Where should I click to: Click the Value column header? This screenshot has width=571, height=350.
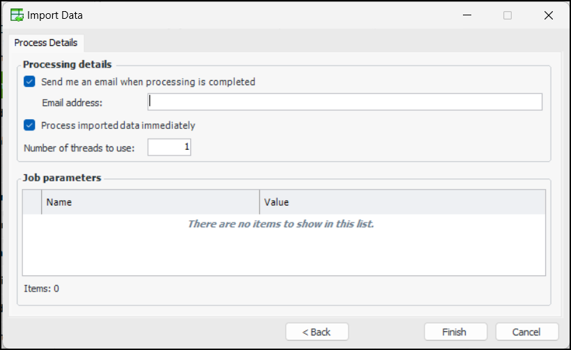[x=402, y=202]
